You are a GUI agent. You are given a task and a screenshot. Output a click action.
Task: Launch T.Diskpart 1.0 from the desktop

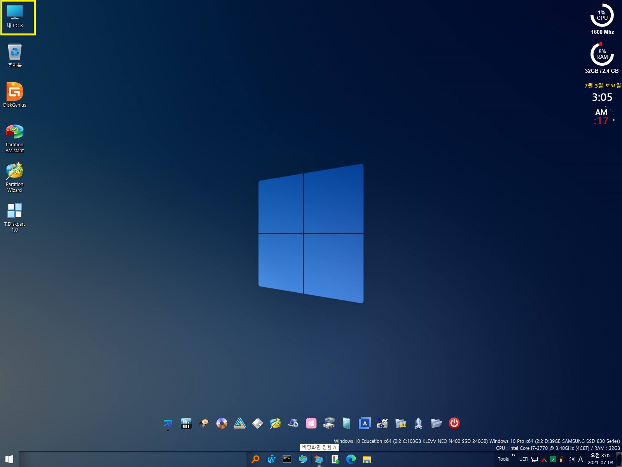click(15, 218)
